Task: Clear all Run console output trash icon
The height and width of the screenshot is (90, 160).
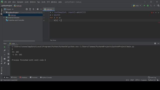Action: click(8, 64)
